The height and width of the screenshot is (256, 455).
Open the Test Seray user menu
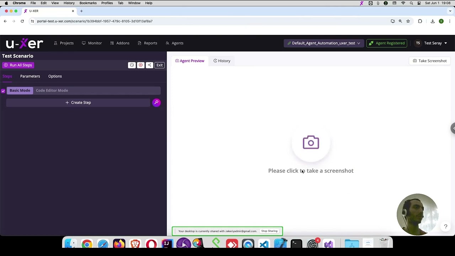click(432, 43)
